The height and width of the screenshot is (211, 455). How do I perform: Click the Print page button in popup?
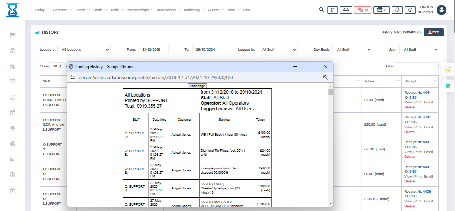(x=197, y=86)
